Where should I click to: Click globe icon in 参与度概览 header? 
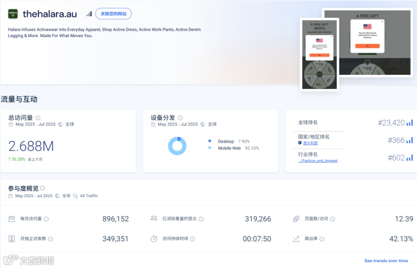point(57,196)
